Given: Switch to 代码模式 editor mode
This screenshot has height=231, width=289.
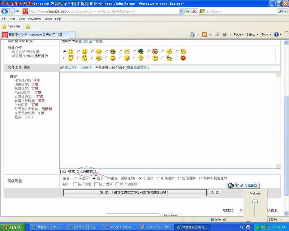Looking at the screenshot, I should pyautogui.click(x=86, y=171).
